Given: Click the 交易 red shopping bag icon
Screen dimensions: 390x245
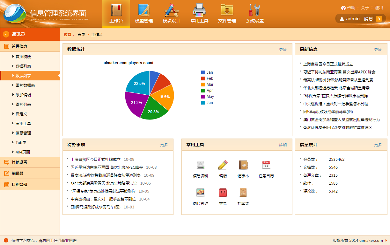Looking at the screenshot, I should pos(223,193).
